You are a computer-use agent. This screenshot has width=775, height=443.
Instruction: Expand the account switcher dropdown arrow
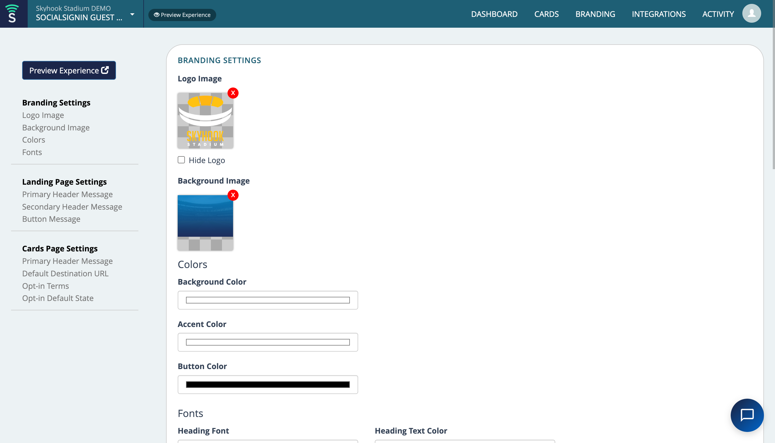132,14
